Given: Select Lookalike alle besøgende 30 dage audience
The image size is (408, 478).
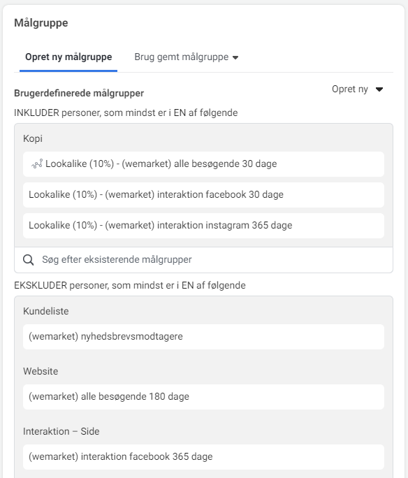Looking at the screenshot, I should click(203, 164).
